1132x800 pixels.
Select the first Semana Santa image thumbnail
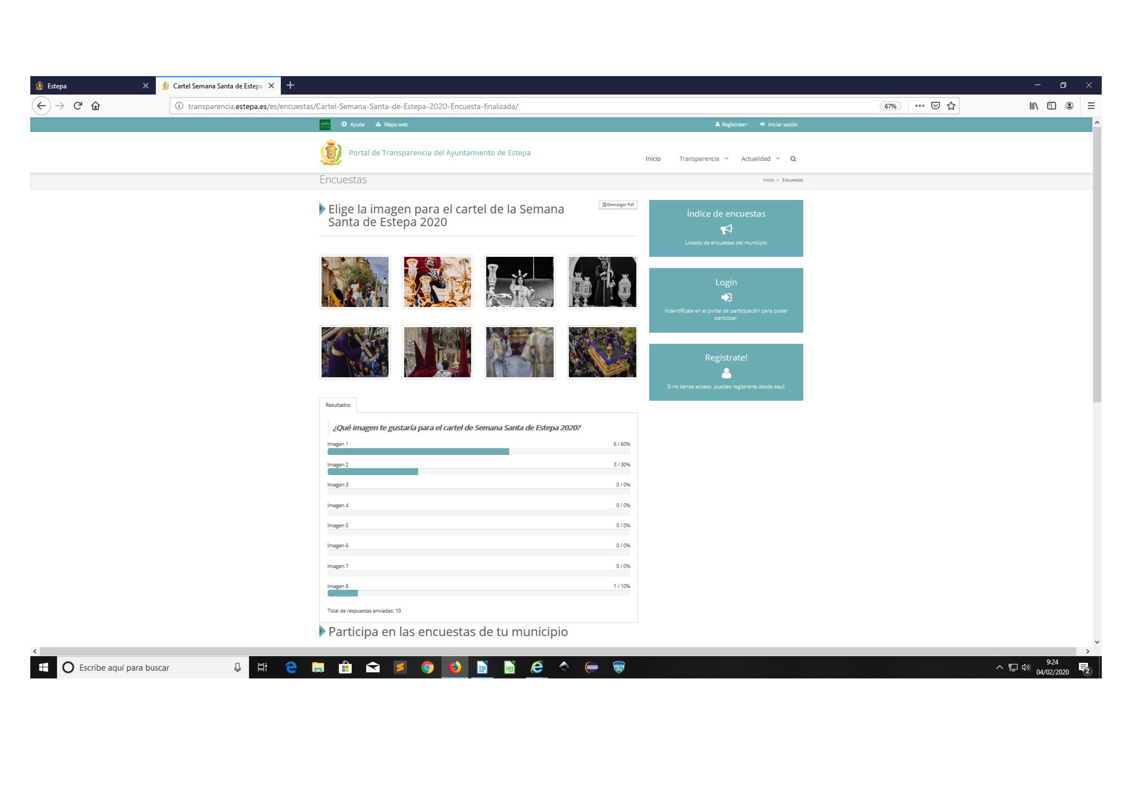tap(355, 282)
